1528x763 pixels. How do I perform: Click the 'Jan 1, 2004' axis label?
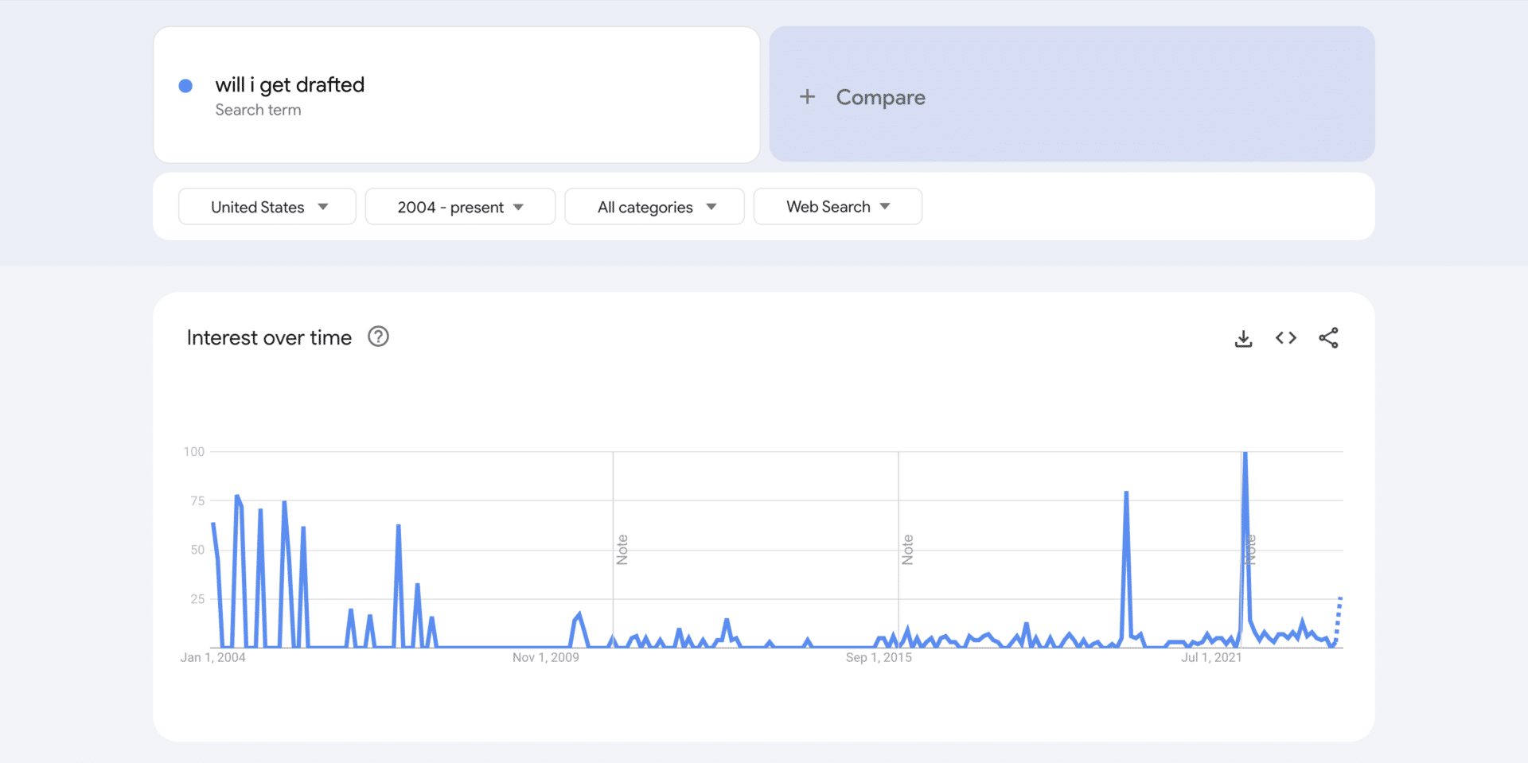click(213, 657)
